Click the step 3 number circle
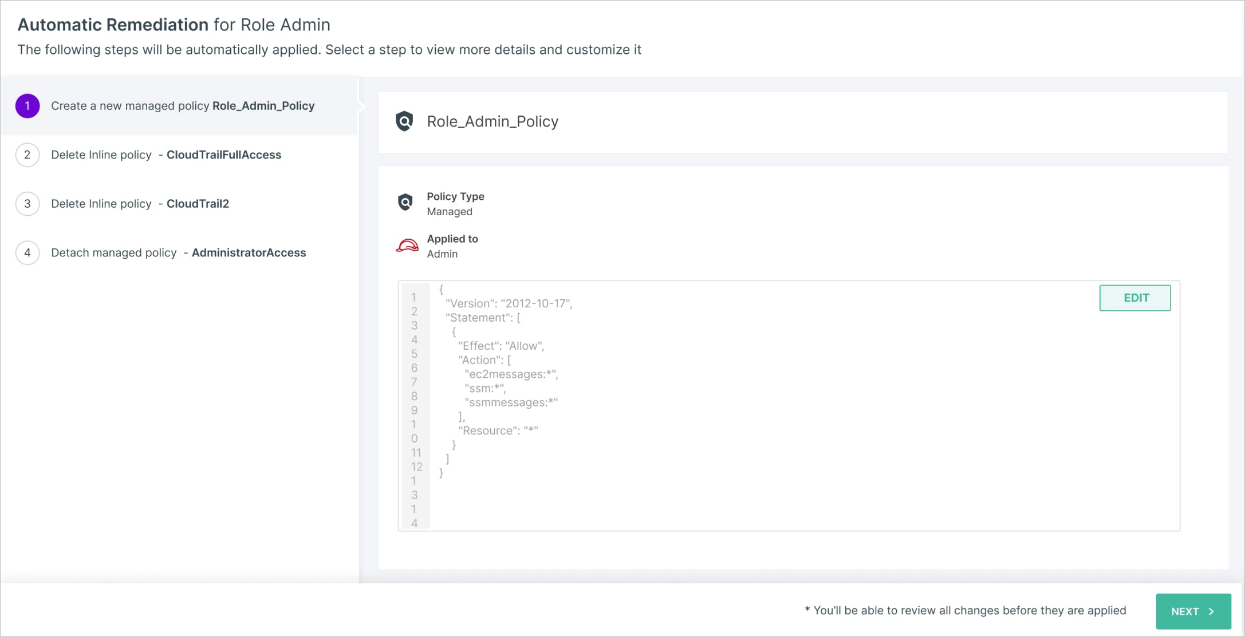The image size is (1245, 637). 27,204
